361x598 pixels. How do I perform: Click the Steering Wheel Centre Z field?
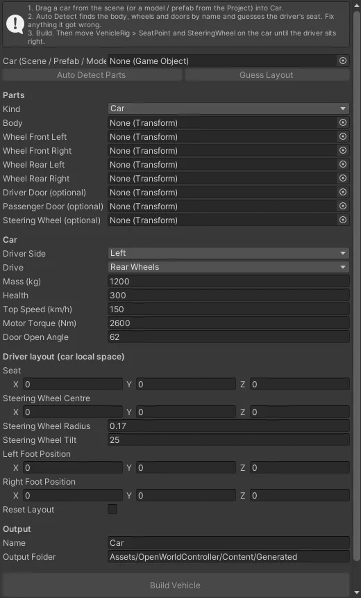click(x=300, y=412)
